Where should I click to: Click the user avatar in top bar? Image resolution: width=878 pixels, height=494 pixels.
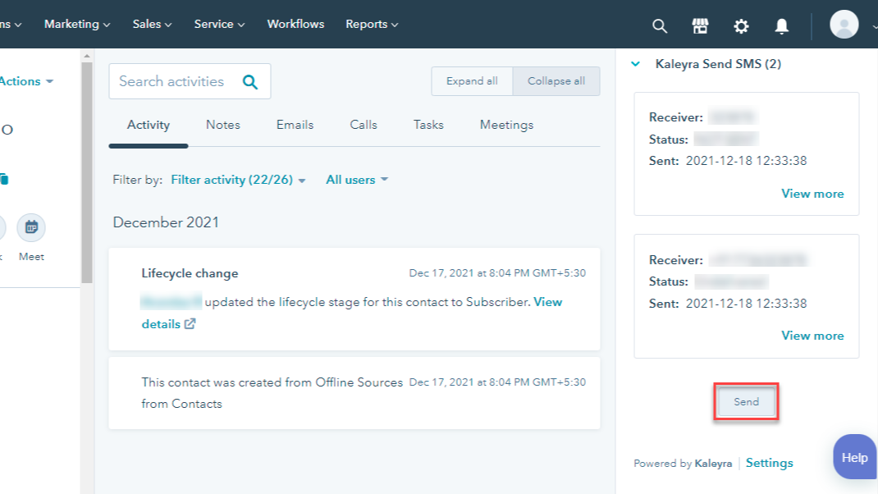844,25
